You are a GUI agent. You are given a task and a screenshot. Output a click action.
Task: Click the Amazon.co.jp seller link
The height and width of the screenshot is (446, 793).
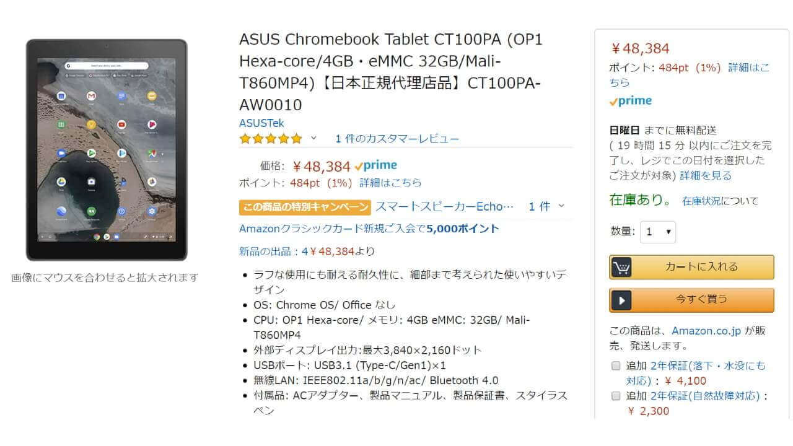(706, 331)
